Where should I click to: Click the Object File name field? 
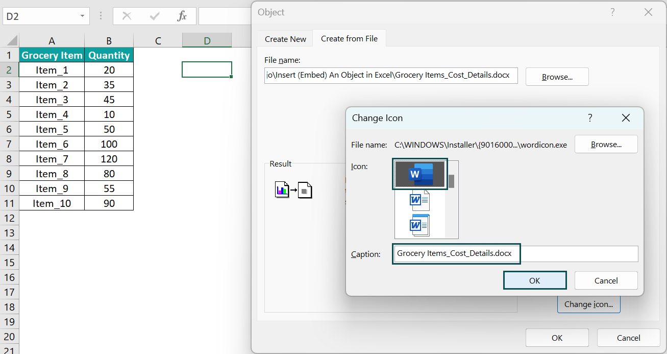pos(391,75)
